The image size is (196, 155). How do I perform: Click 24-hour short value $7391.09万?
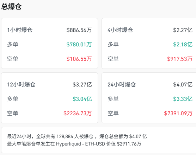click(178, 114)
